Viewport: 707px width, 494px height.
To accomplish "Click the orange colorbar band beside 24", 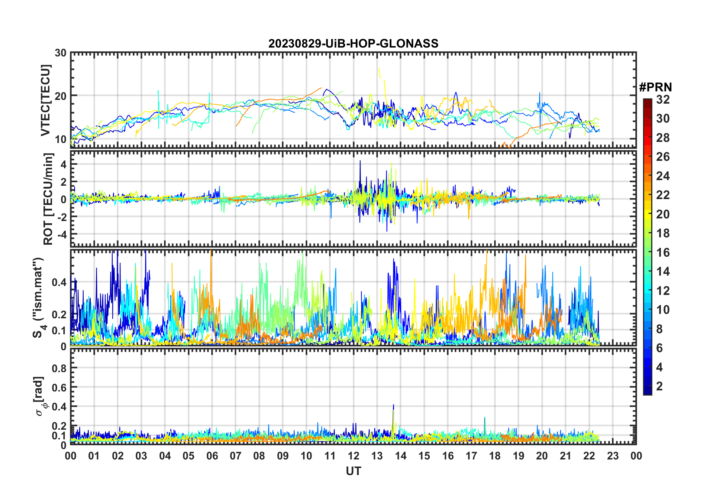I will (647, 176).
